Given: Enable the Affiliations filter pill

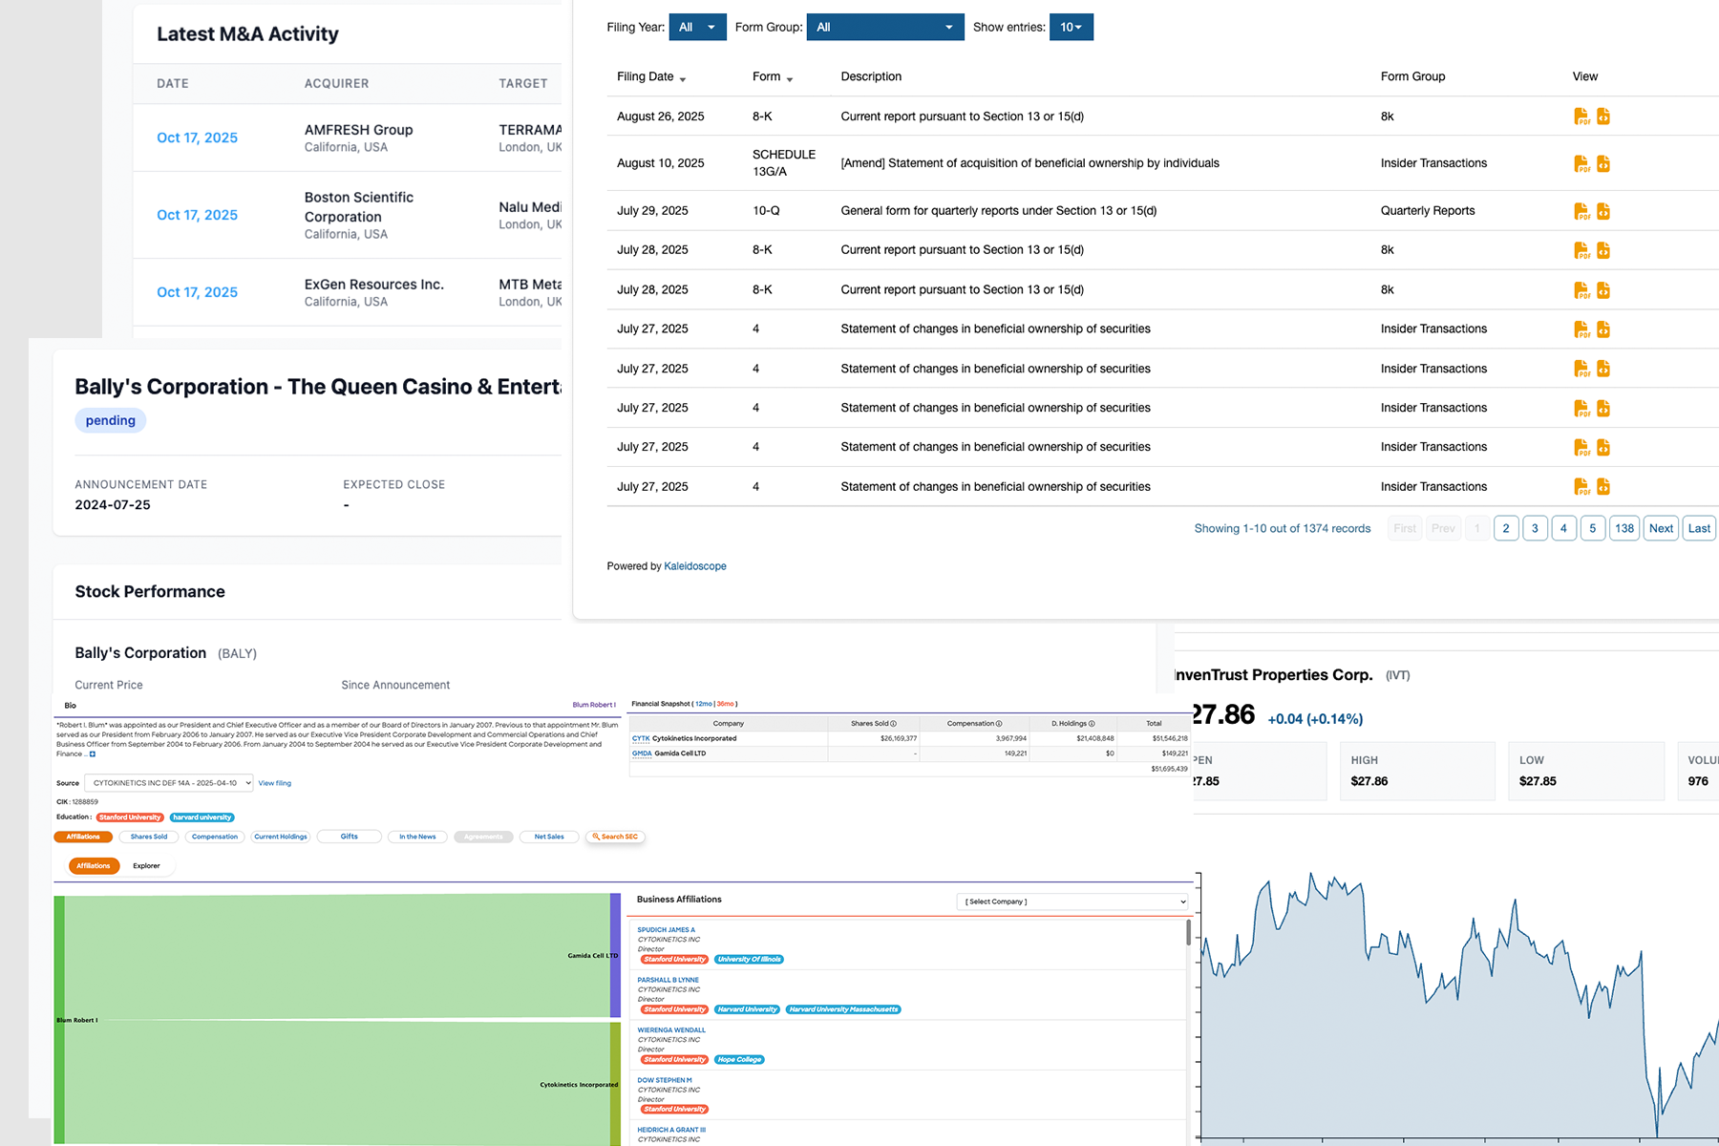Looking at the screenshot, I should coord(83,837).
